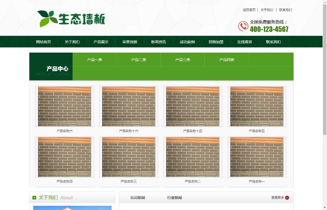Select 新闻资讯 in the navigation bar
This screenshot has height=210, width=327.
158,42
